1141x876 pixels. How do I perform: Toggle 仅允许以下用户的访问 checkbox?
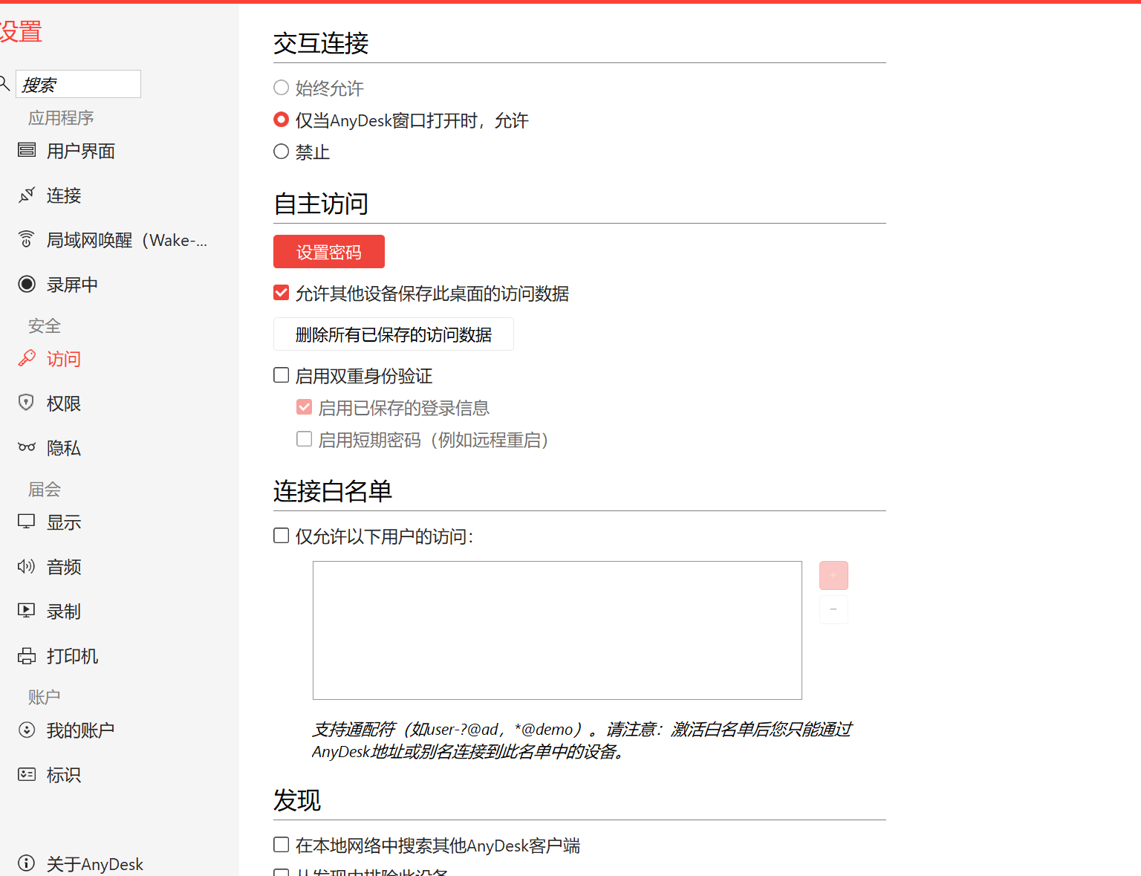point(281,536)
